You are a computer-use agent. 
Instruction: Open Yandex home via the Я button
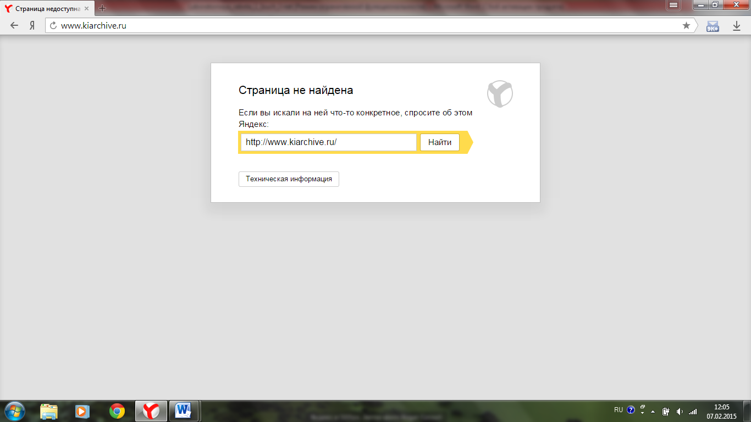click(32, 25)
